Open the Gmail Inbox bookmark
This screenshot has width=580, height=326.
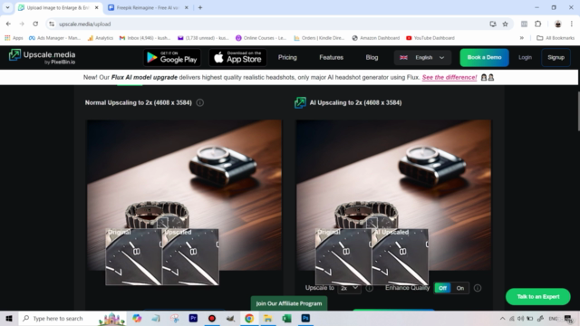[x=145, y=38]
